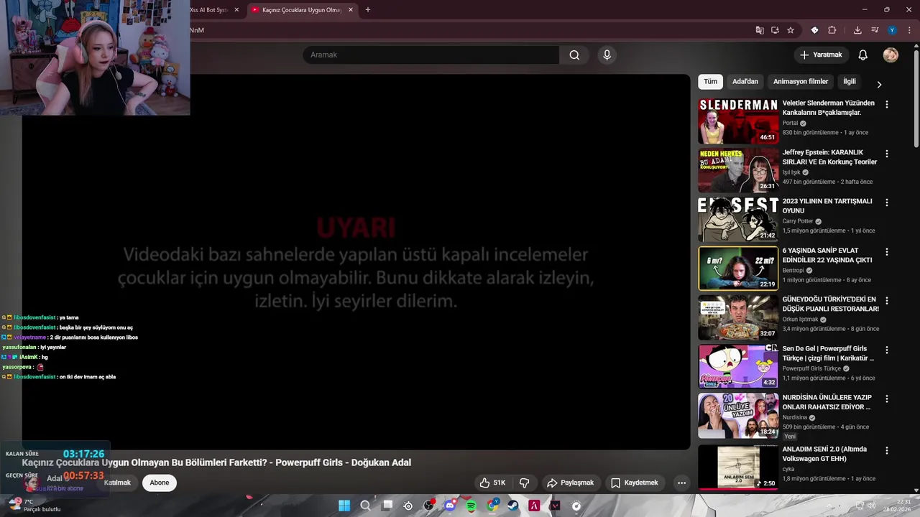Click in the Aramak search field
Image resolution: width=920 pixels, height=517 pixels.
(431, 55)
